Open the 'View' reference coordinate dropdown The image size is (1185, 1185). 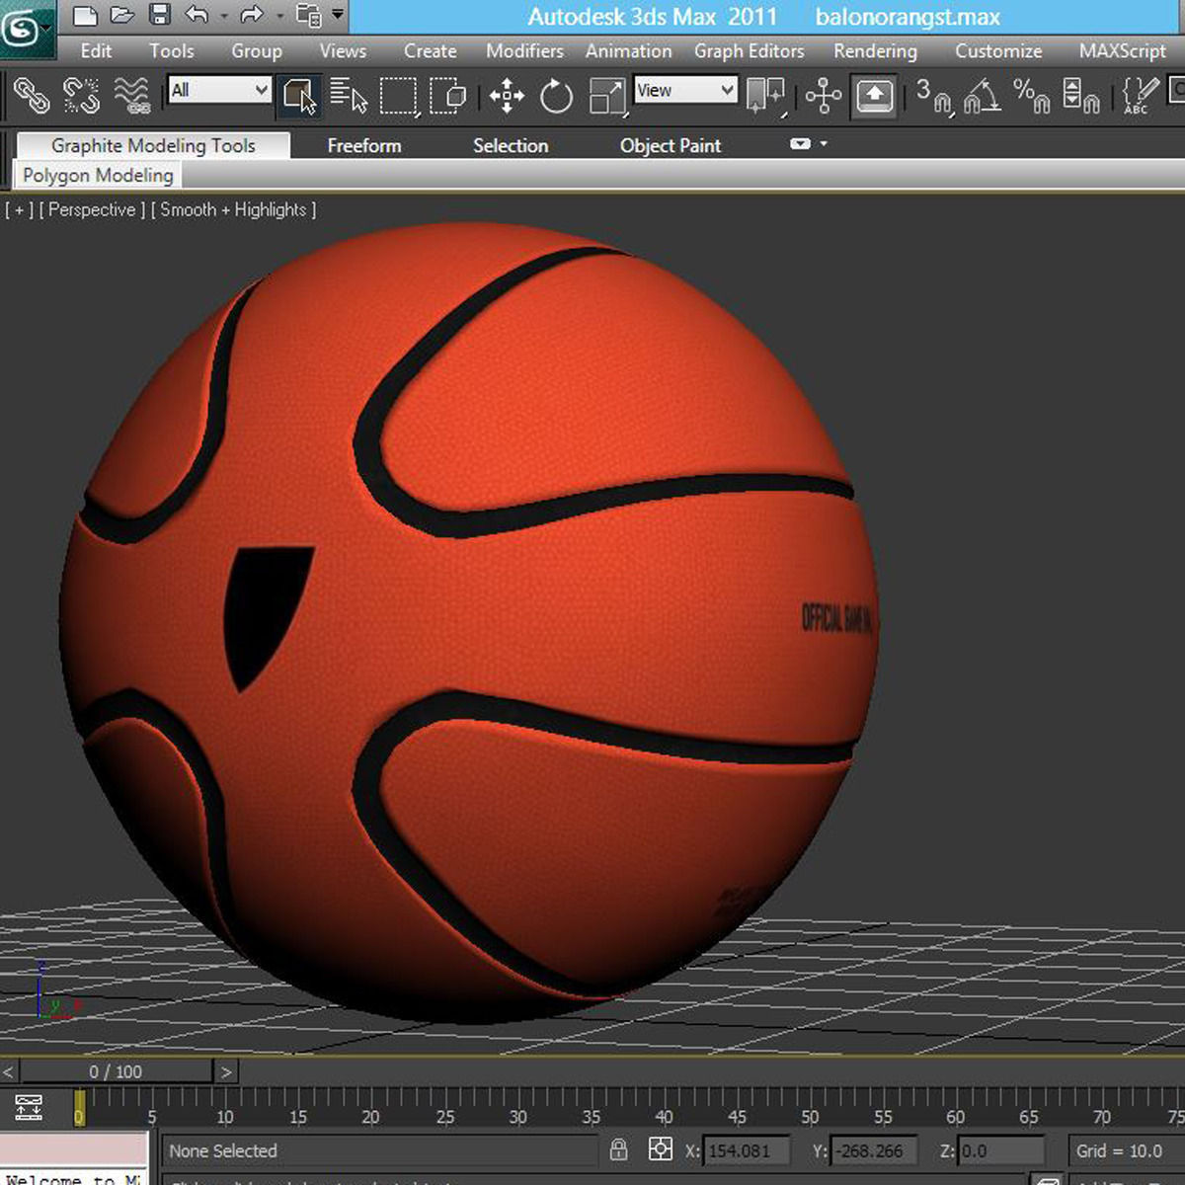[x=685, y=91]
